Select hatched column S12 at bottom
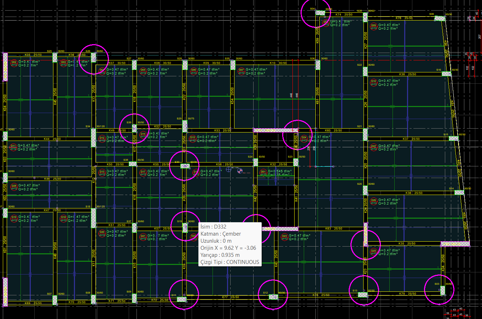The width and height of the screenshot is (482, 319). pos(273,297)
